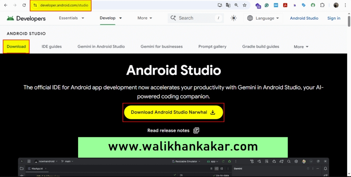Open the Gemini in Android Studio tab

(x=101, y=47)
